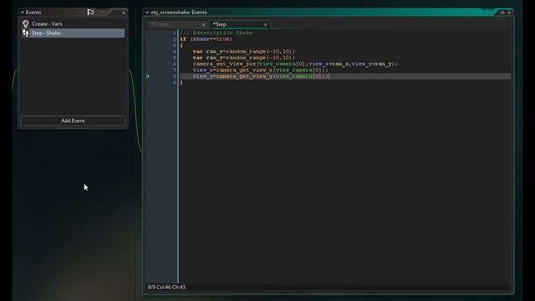Click the 8/9 Col:46 Ch:43 status text

[x=166, y=288]
